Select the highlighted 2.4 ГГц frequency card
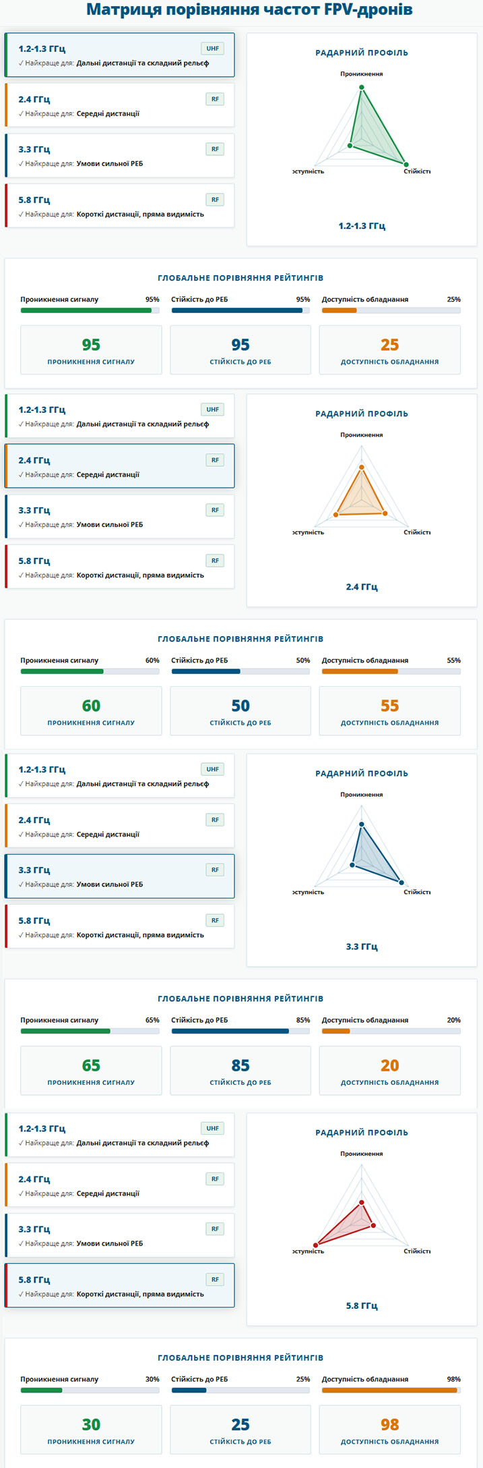This screenshot has height=1468, width=483. click(x=120, y=466)
